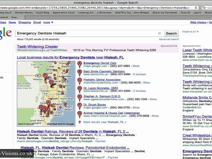Open the Apprentice Vault bookmark
Viewport: 212px width, 159px height.
point(64,13)
